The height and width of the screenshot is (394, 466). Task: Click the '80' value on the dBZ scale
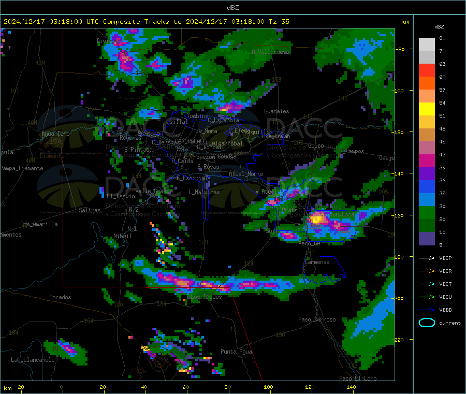(442, 38)
